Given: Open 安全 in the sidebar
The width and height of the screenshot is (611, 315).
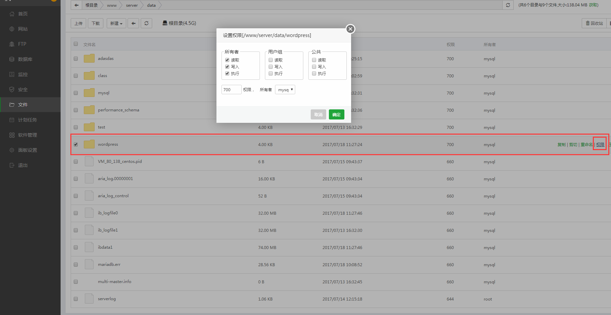Looking at the screenshot, I should pyautogui.click(x=30, y=90).
